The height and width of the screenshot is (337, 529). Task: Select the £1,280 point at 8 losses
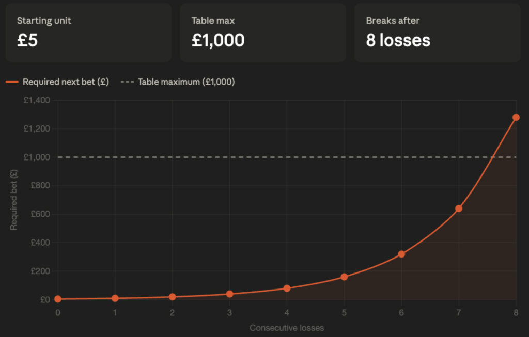point(516,117)
